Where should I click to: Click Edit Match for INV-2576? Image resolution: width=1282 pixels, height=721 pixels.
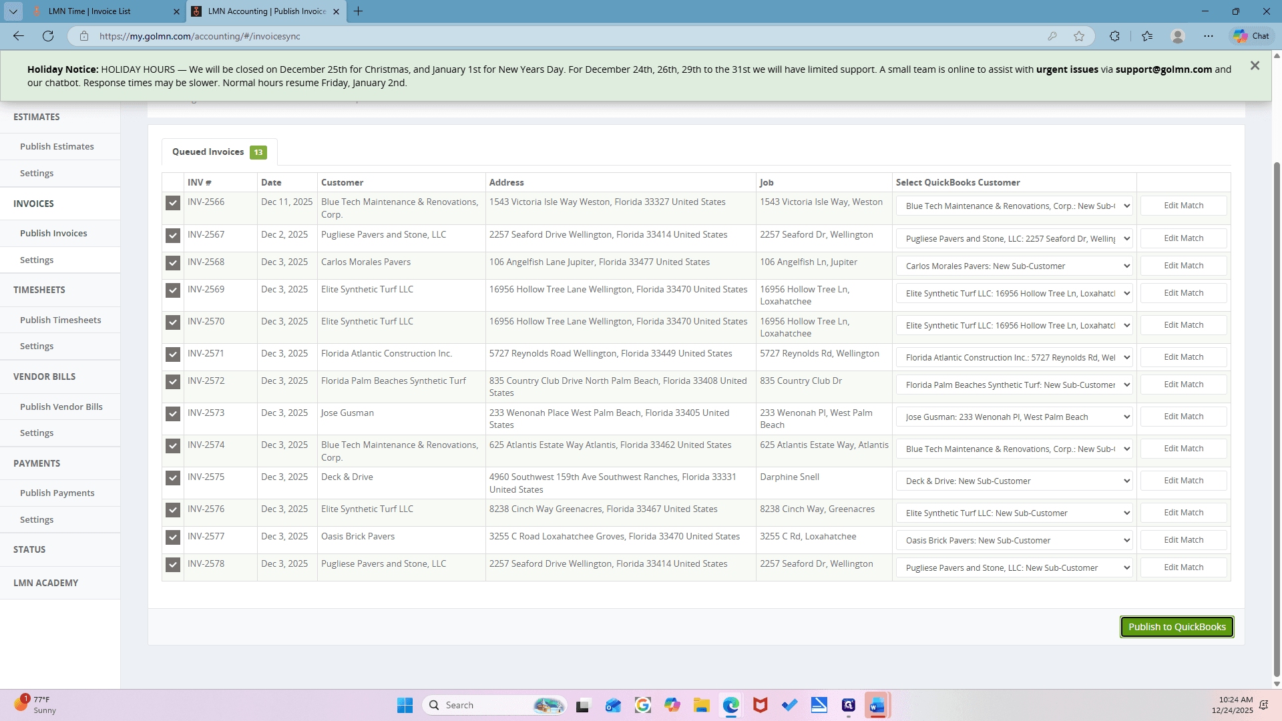1183,513
